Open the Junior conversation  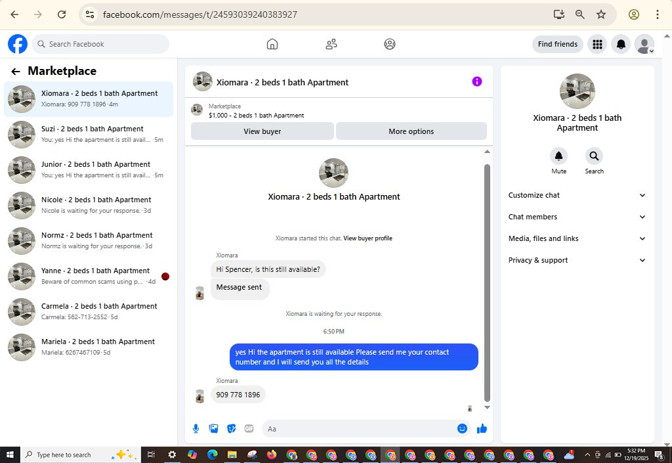[x=89, y=170]
